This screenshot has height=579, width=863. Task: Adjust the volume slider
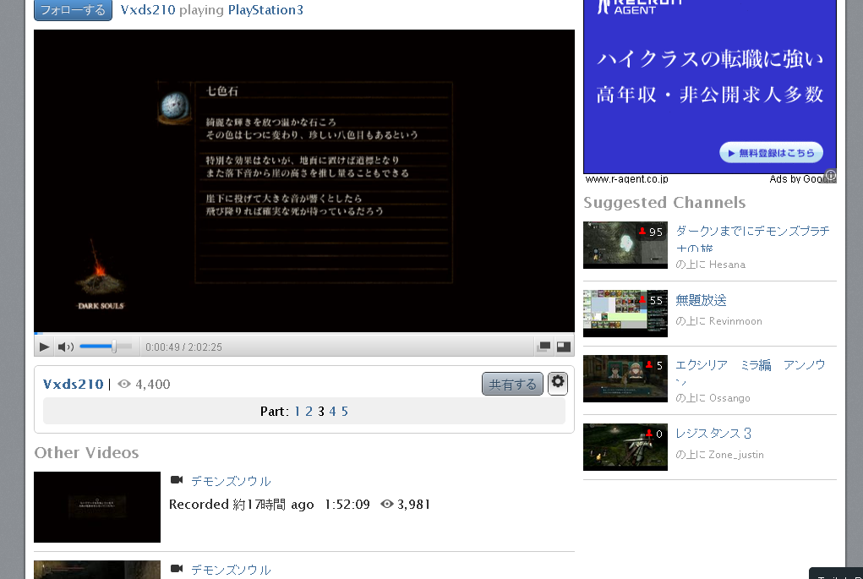click(x=106, y=347)
